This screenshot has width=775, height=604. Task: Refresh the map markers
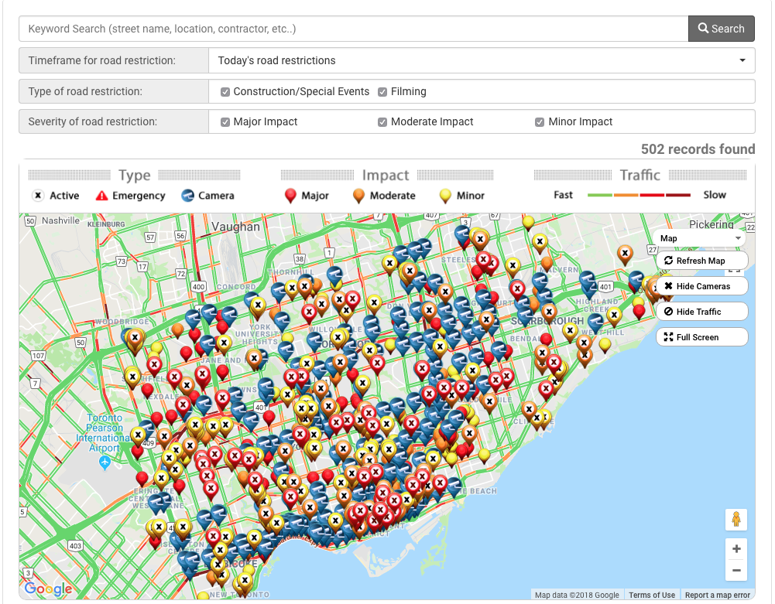point(701,261)
